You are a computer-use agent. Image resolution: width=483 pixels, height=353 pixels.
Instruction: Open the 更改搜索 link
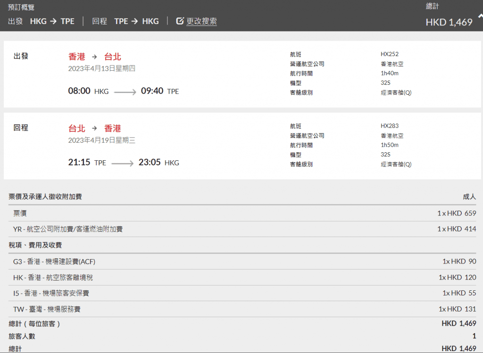pos(201,21)
